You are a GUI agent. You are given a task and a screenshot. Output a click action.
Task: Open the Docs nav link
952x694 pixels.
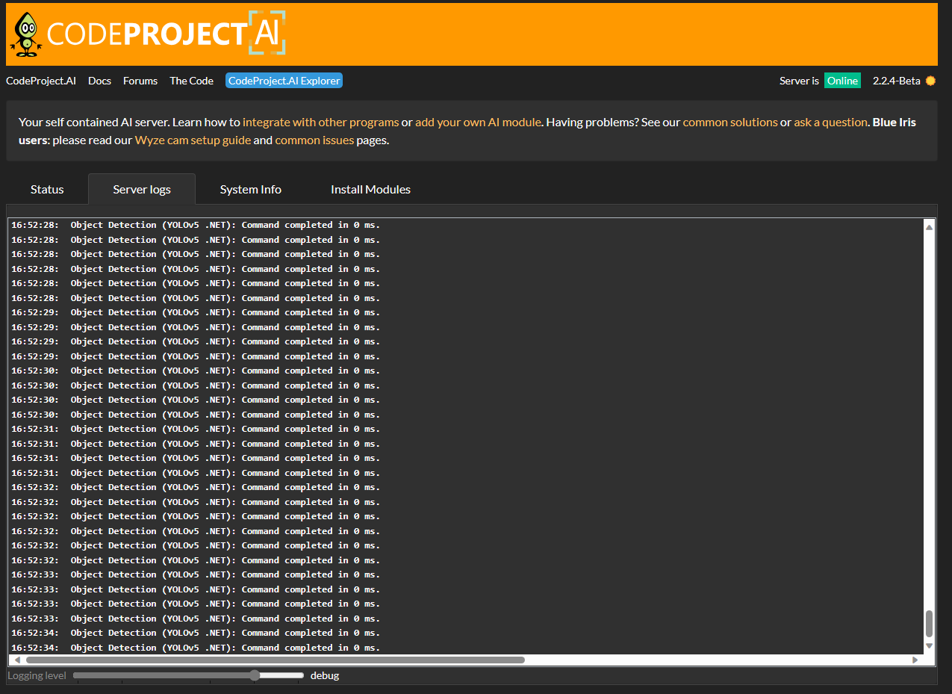pyautogui.click(x=99, y=81)
